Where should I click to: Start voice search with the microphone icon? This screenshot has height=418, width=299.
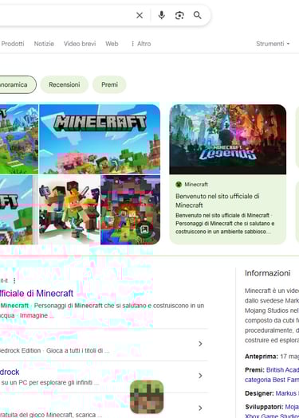(x=162, y=15)
